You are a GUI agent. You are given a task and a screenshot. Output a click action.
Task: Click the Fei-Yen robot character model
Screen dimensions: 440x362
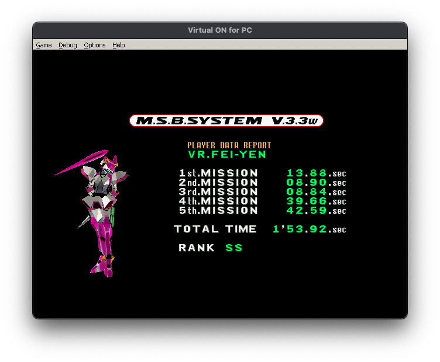[x=91, y=213]
